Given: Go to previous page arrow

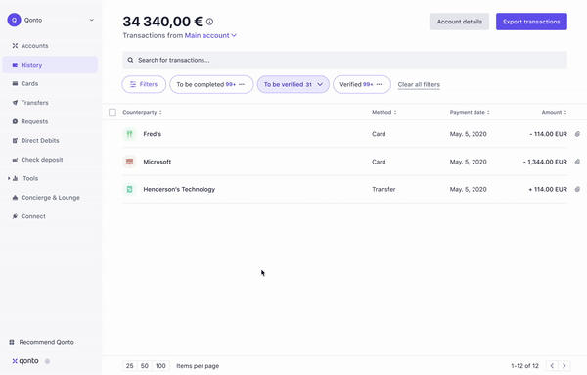Looking at the screenshot, I should click(552, 366).
